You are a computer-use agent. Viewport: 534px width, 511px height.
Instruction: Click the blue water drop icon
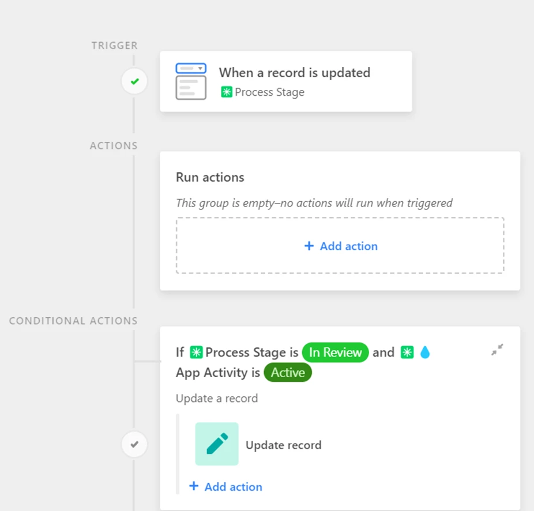[424, 352]
